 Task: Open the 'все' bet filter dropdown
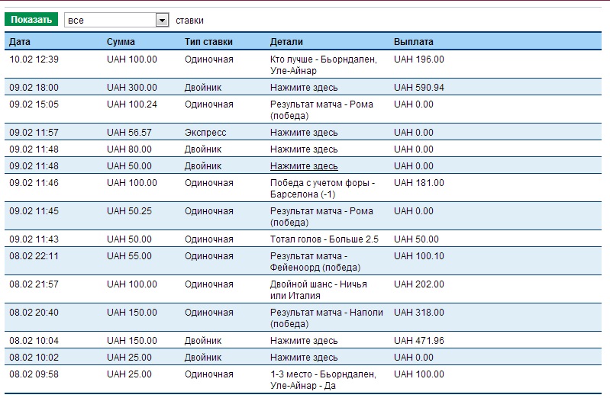pos(116,21)
